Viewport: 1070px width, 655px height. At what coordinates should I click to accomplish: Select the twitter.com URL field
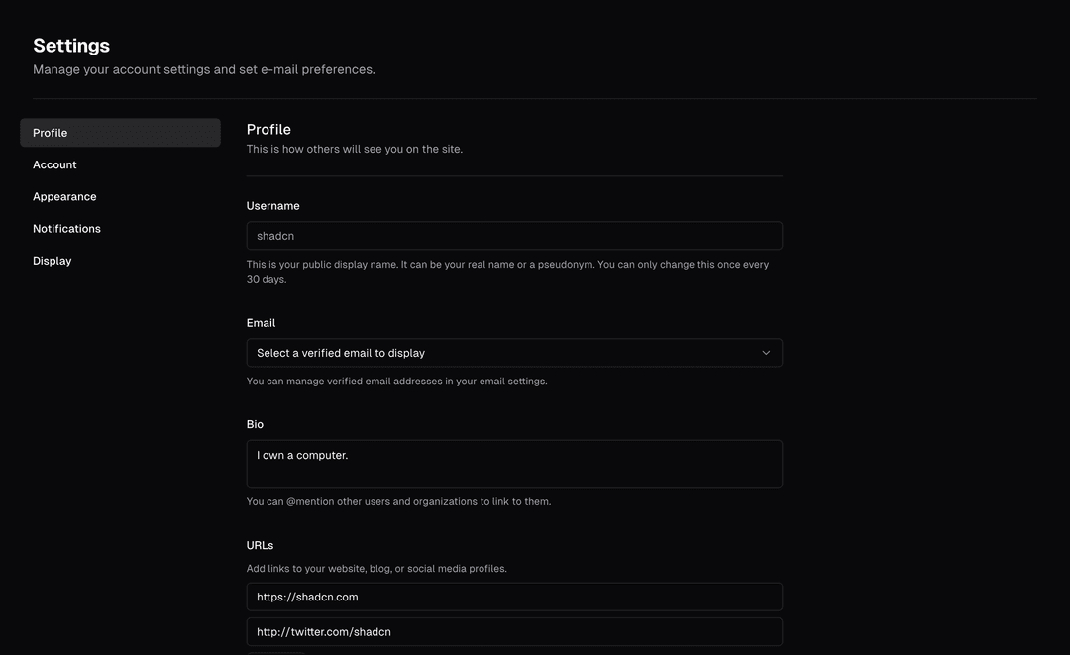click(x=513, y=631)
